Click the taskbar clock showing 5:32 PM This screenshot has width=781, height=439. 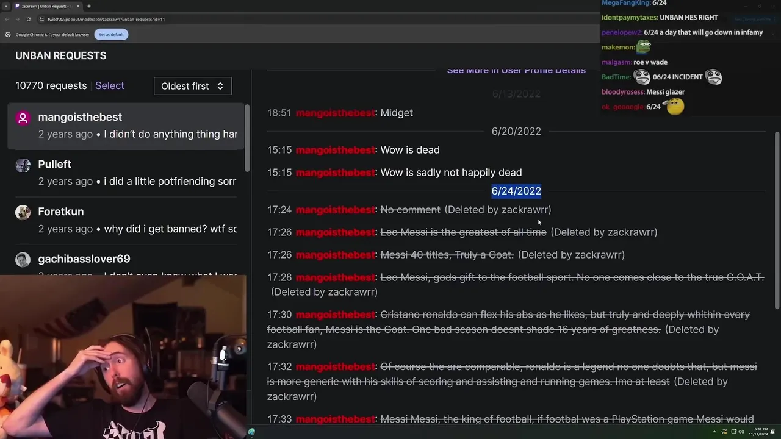coord(760,432)
